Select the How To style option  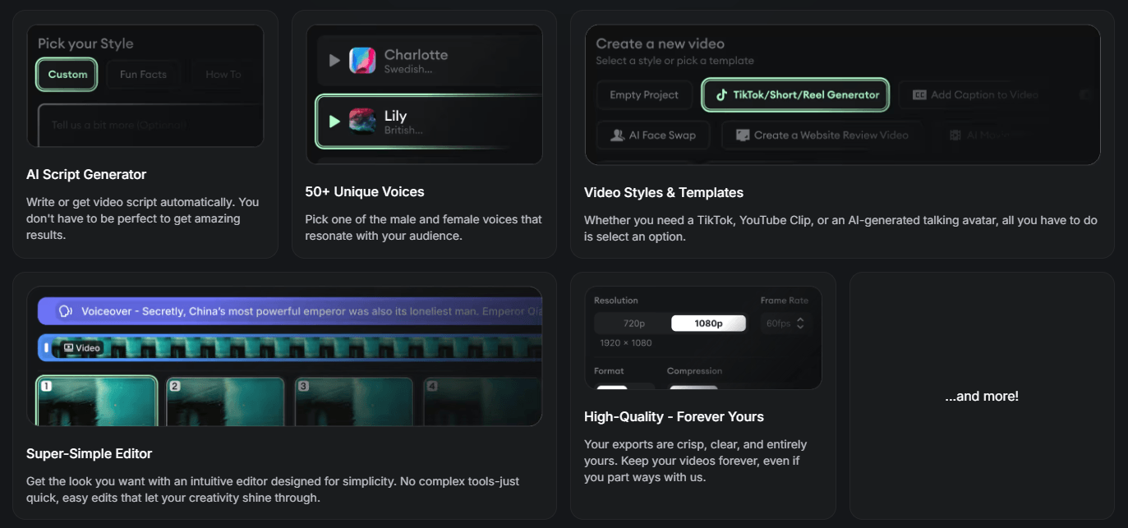coord(223,75)
